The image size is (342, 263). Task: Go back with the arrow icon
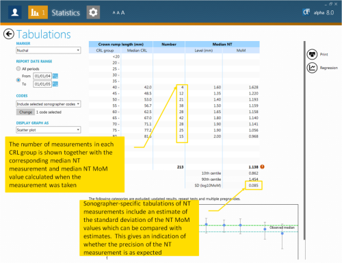(9, 34)
